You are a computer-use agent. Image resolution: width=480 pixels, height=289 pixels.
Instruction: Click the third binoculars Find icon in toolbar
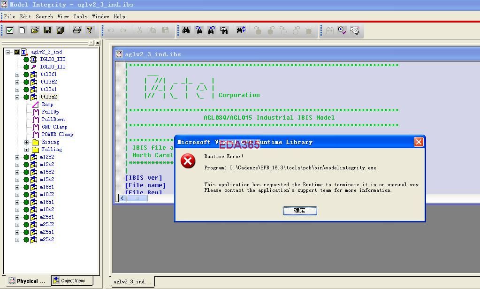(211, 30)
